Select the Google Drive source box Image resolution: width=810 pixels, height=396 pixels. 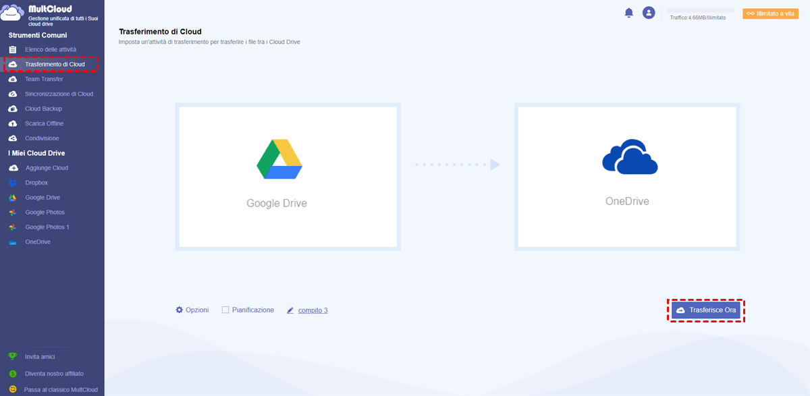tap(288, 177)
